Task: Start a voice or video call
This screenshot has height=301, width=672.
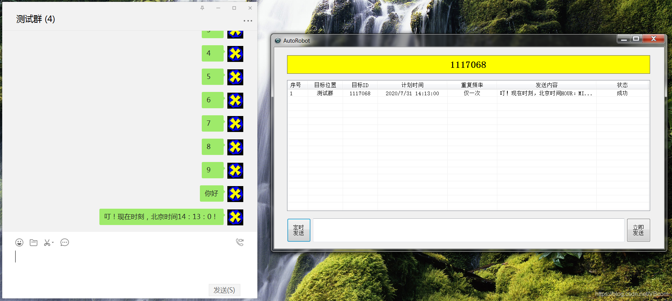Action: tap(240, 242)
